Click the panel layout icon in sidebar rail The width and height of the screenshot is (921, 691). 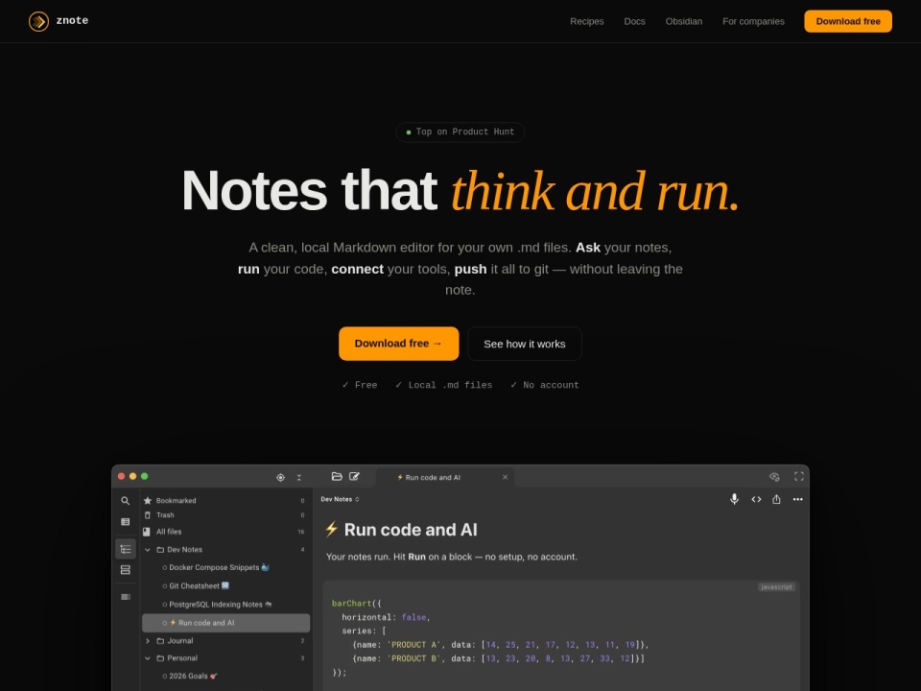click(125, 597)
